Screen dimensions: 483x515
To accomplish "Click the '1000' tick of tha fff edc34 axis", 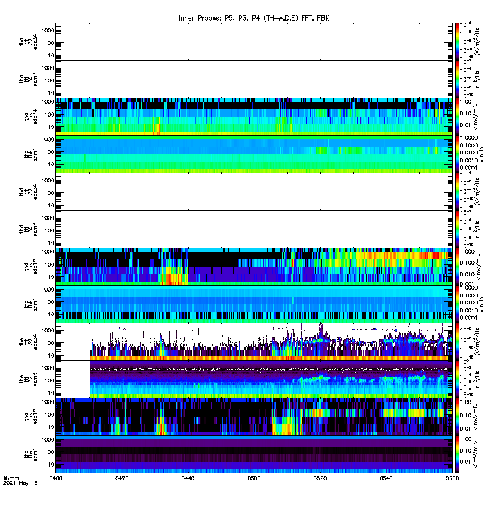I will [x=48, y=30].
